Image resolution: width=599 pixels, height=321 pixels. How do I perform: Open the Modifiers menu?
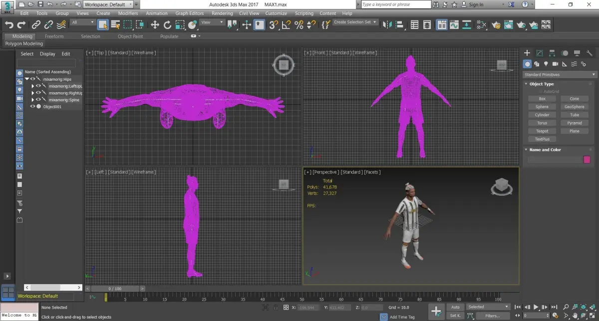pos(128,13)
